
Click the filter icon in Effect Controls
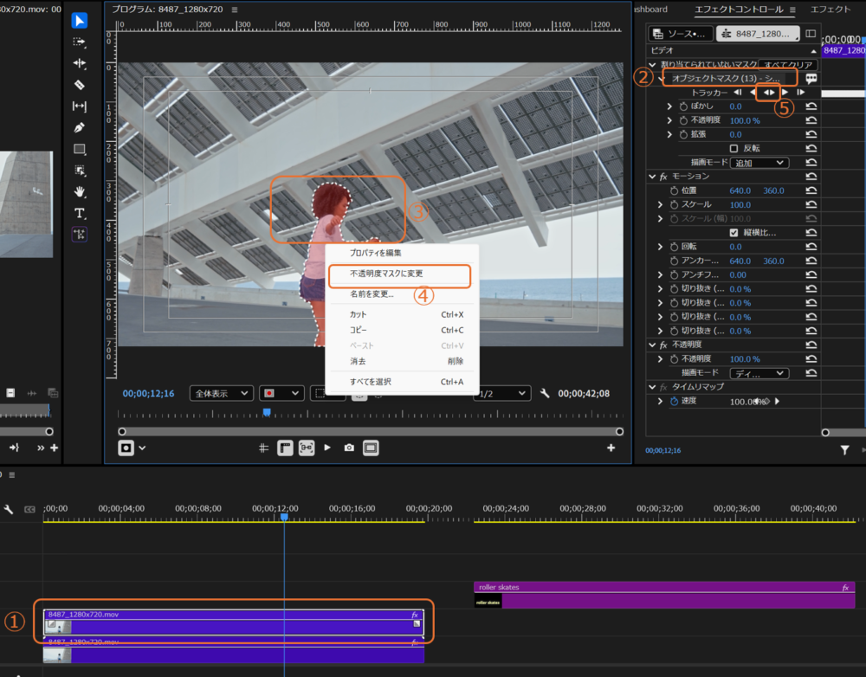(844, 450)
